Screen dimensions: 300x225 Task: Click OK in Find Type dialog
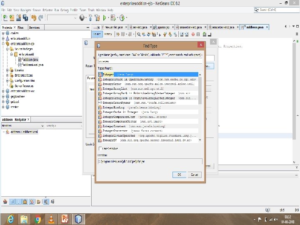tap(179, 175)
